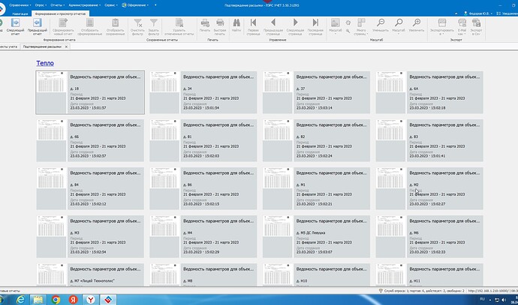518x305 pixels.
Task: Zoom out with Уменьшить magnifier
Action: (x=381, y=26)
